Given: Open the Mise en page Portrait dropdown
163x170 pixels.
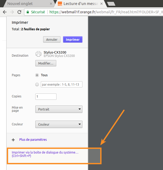Looking at the screenshot, I should pyautogui.click(x=59, y=109).
